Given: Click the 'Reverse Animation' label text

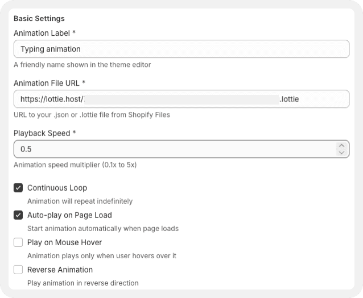Looking at the screenshot, I should point(60,270).
